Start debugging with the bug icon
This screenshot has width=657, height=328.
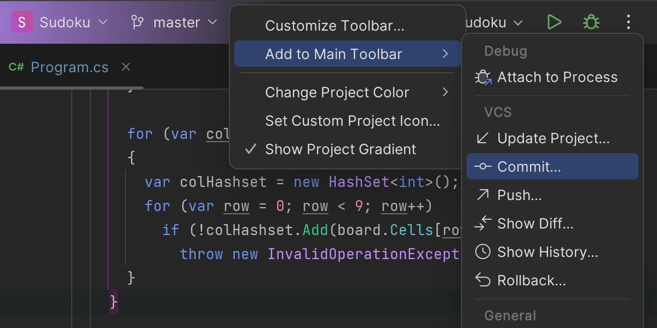591,22
